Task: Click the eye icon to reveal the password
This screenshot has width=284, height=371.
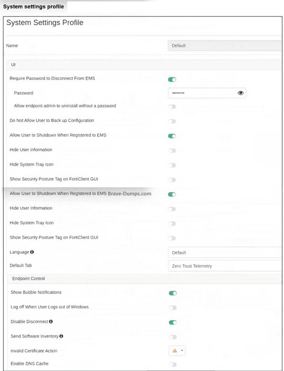Action: point(241,93)
